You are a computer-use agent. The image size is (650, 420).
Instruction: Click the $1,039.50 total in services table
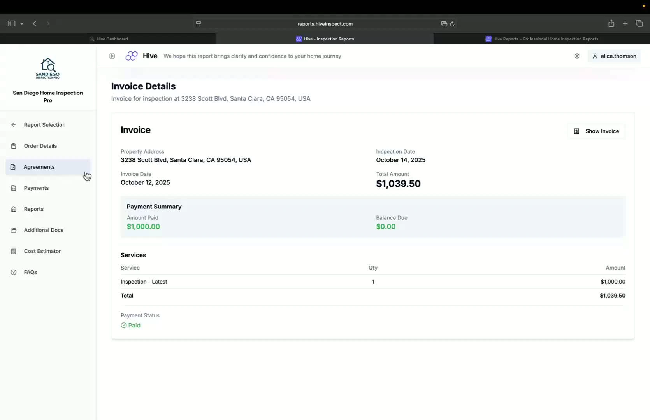pos(613,296)
